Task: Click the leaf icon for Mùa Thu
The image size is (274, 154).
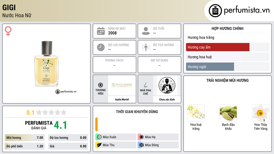Action: (x=99, y=145)
